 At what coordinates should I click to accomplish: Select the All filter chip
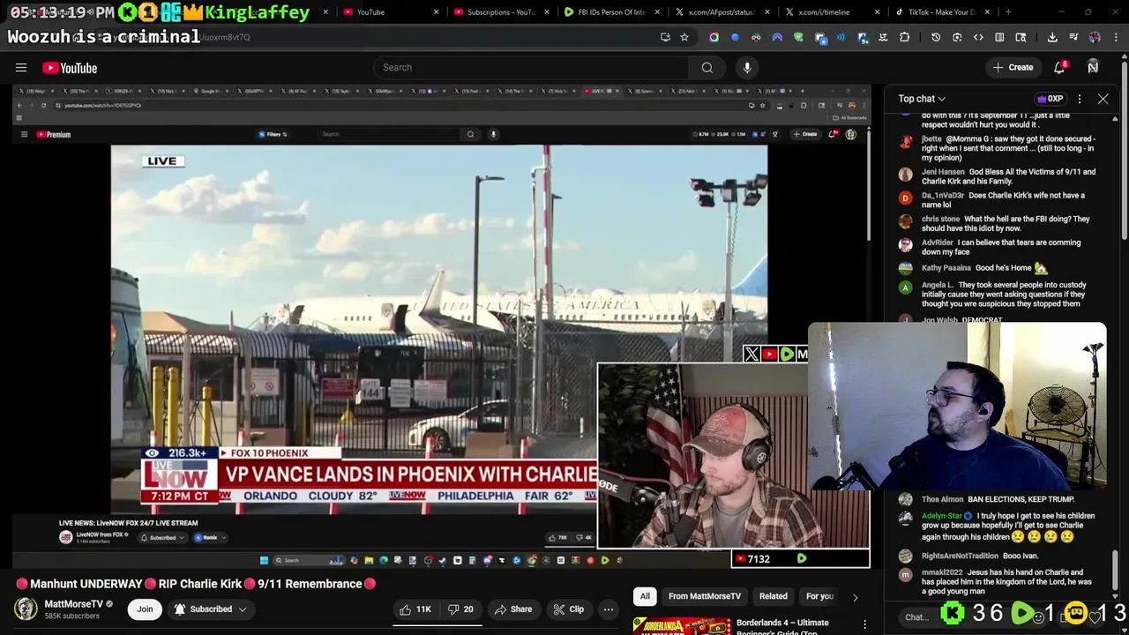645,596
